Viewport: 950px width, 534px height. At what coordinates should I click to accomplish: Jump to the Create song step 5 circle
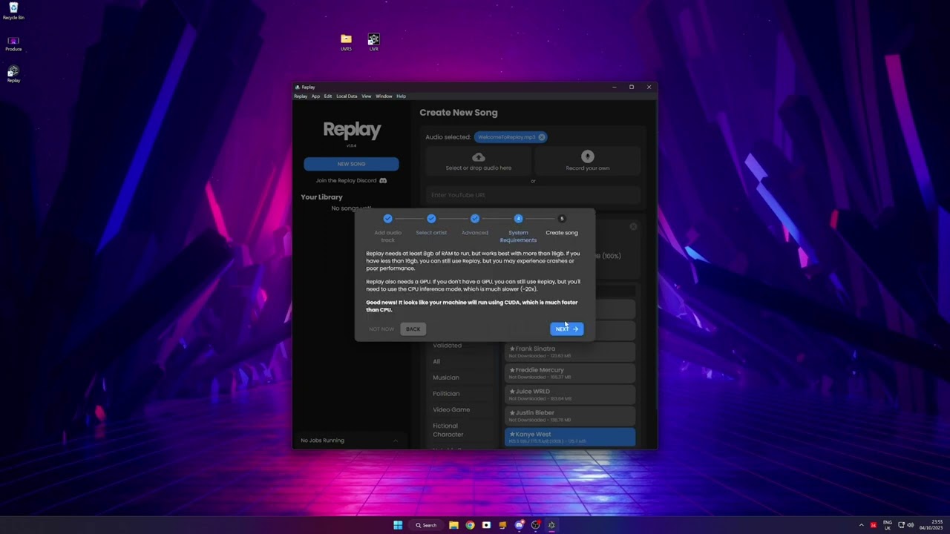click(562, 219)
